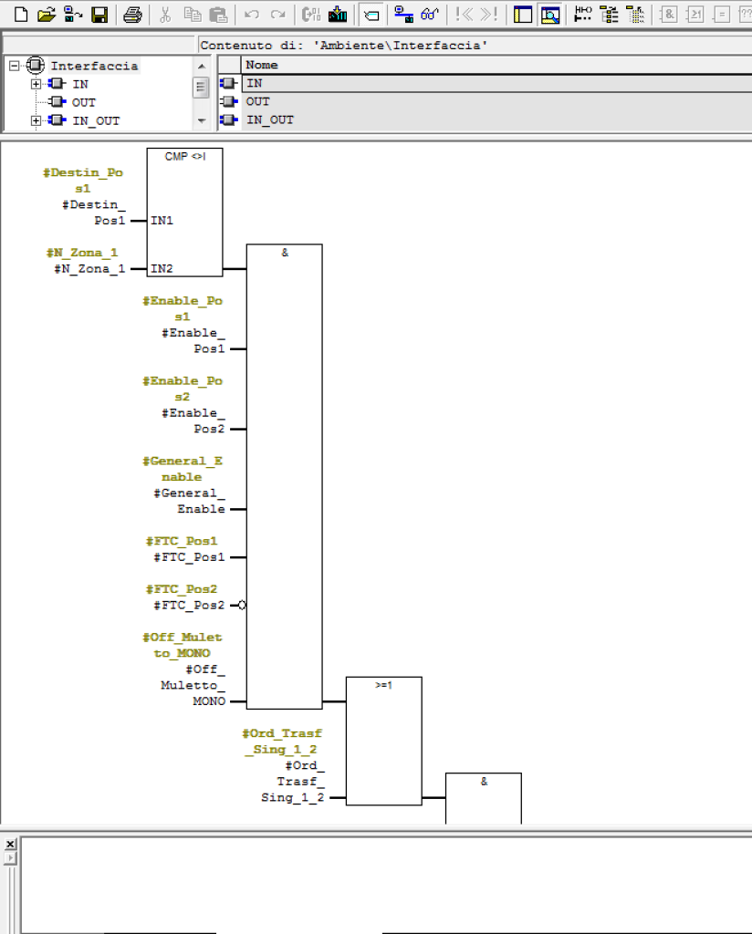Screen dimensions: 752x934
Task: Download block to PLC icon
Action: pos(338,15)
